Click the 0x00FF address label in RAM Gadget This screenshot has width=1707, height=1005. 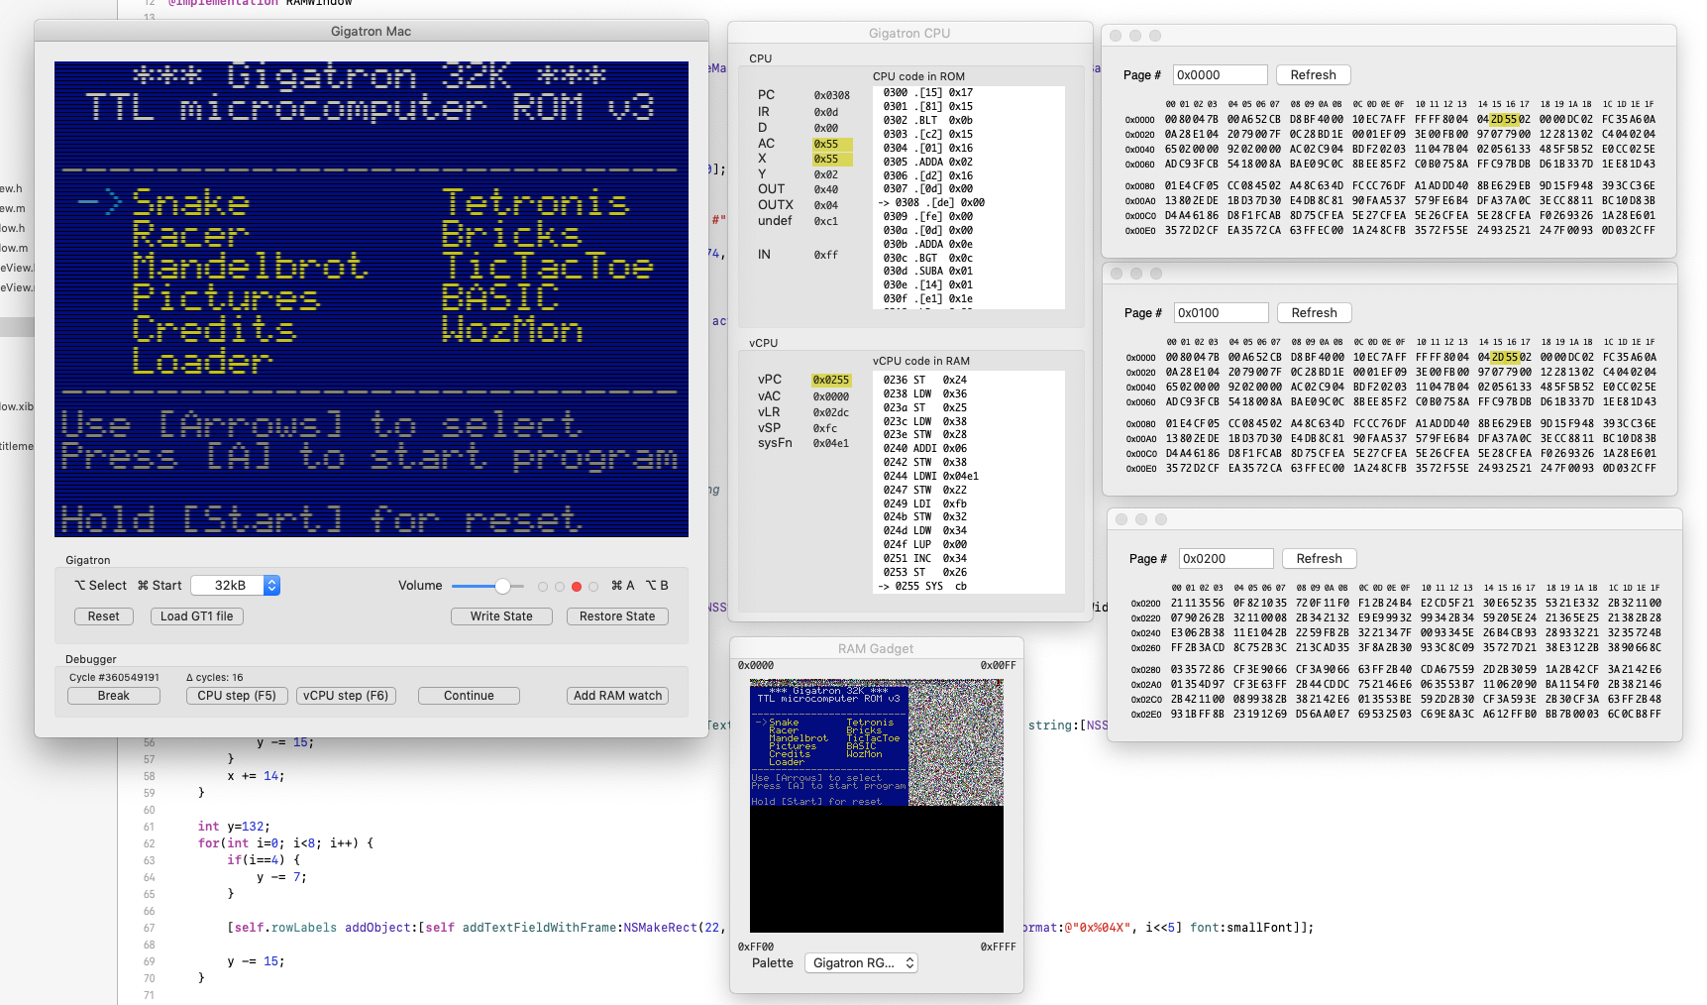[999, 666]
